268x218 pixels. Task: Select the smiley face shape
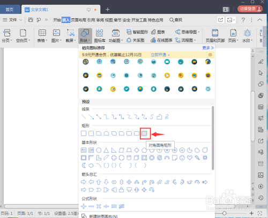[182, 157]
